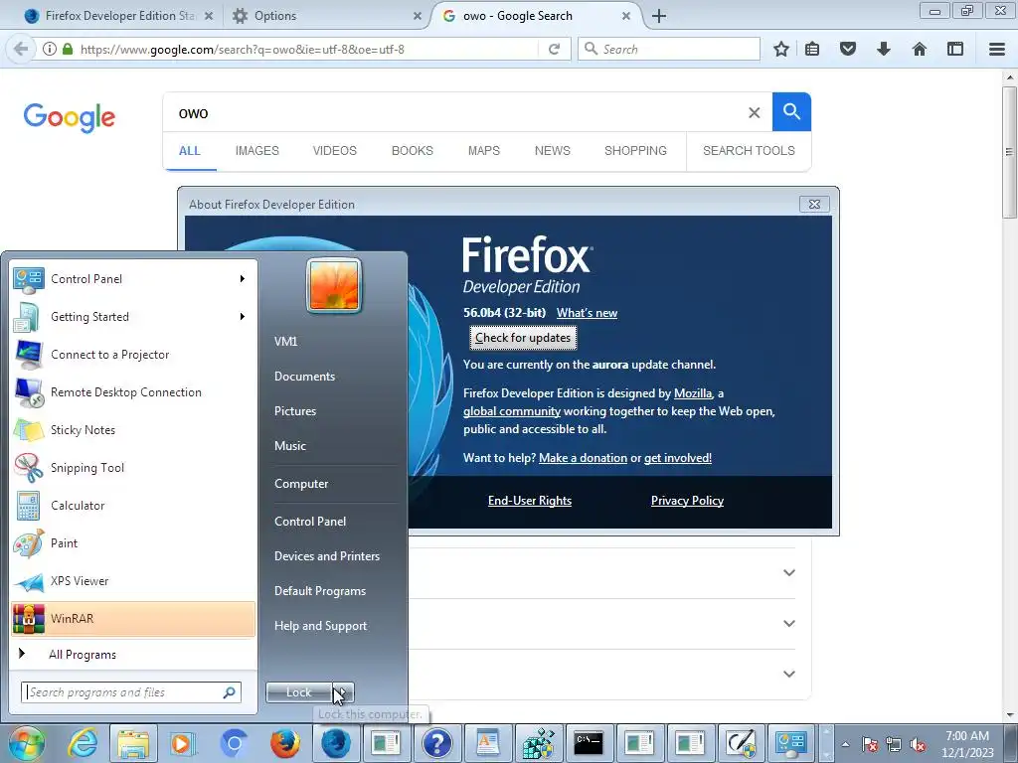Clear the Google search query with X
The image size is (1018, 763).
(x=754, y=113)
